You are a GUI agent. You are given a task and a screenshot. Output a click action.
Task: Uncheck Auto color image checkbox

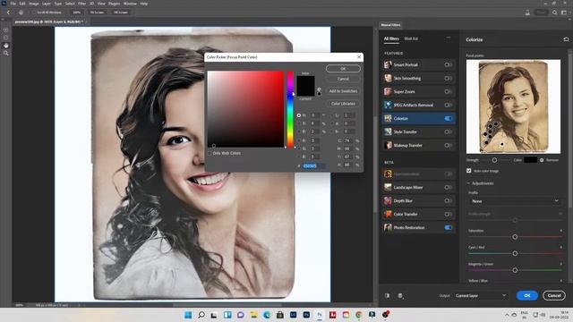469,171
